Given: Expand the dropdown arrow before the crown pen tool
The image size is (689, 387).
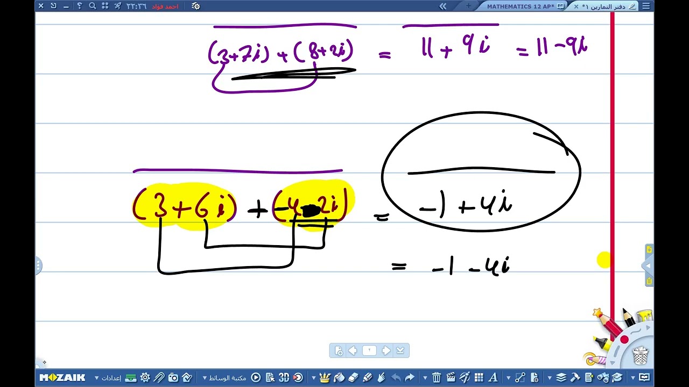Looking at the screenshot, I should [314, 378].
